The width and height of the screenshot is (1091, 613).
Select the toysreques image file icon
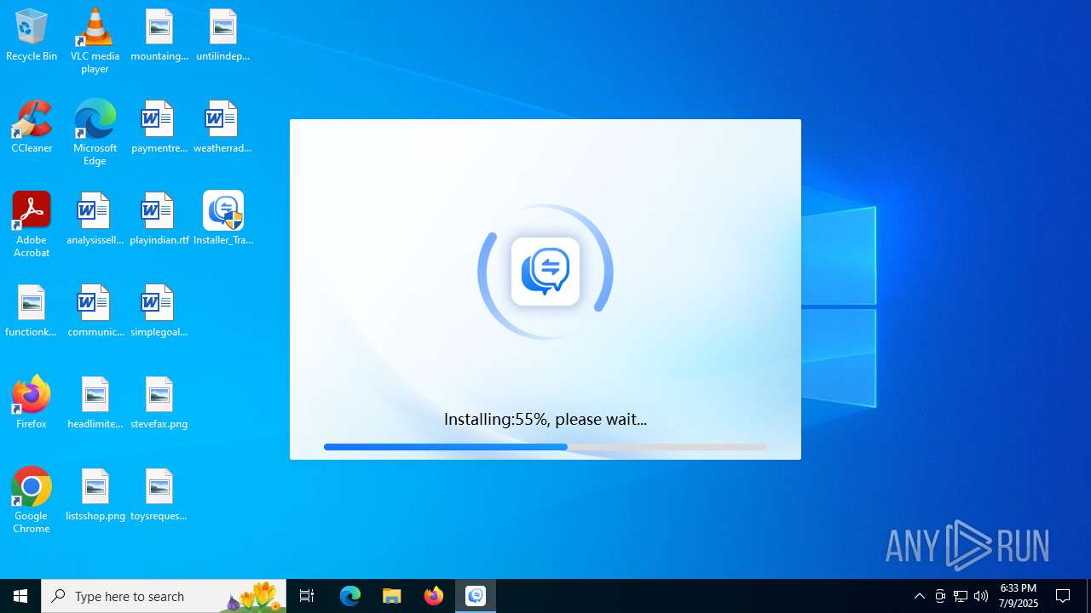[159, 496]
